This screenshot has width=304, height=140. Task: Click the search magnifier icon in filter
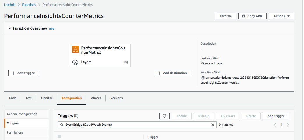[x=62, y=125]
